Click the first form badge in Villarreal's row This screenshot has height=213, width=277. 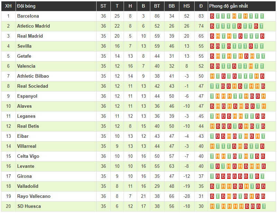pos(212,146)
